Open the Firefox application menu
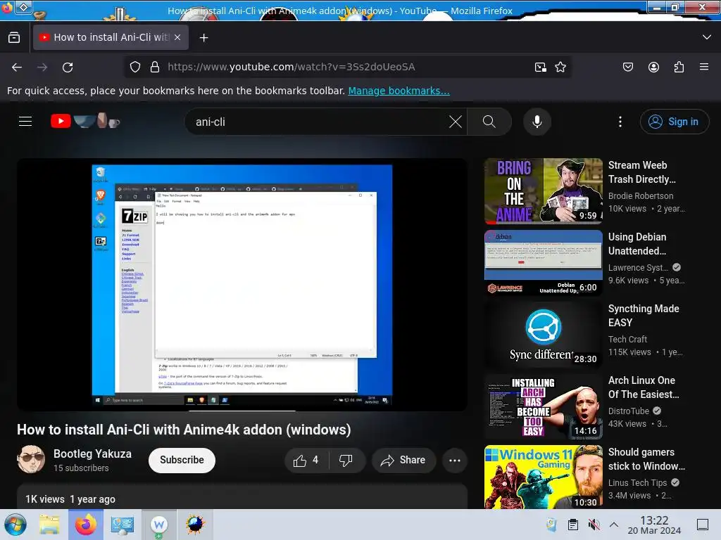This screenshot has height=540, width=721. click(704, 67)
